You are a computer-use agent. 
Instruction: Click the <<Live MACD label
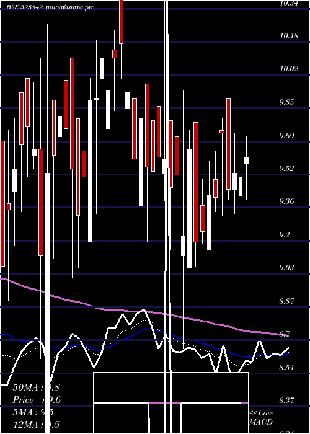[261, 417]
